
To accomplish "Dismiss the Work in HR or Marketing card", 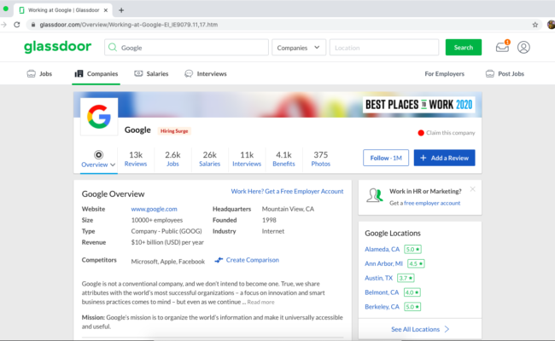I will (x=472, y=189).
